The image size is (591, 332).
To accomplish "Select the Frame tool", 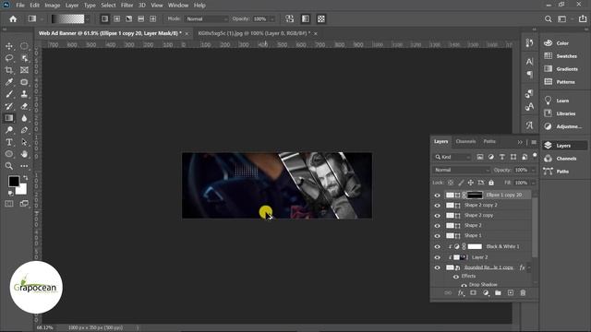I will pyautogui.click(x=24, y=70).
